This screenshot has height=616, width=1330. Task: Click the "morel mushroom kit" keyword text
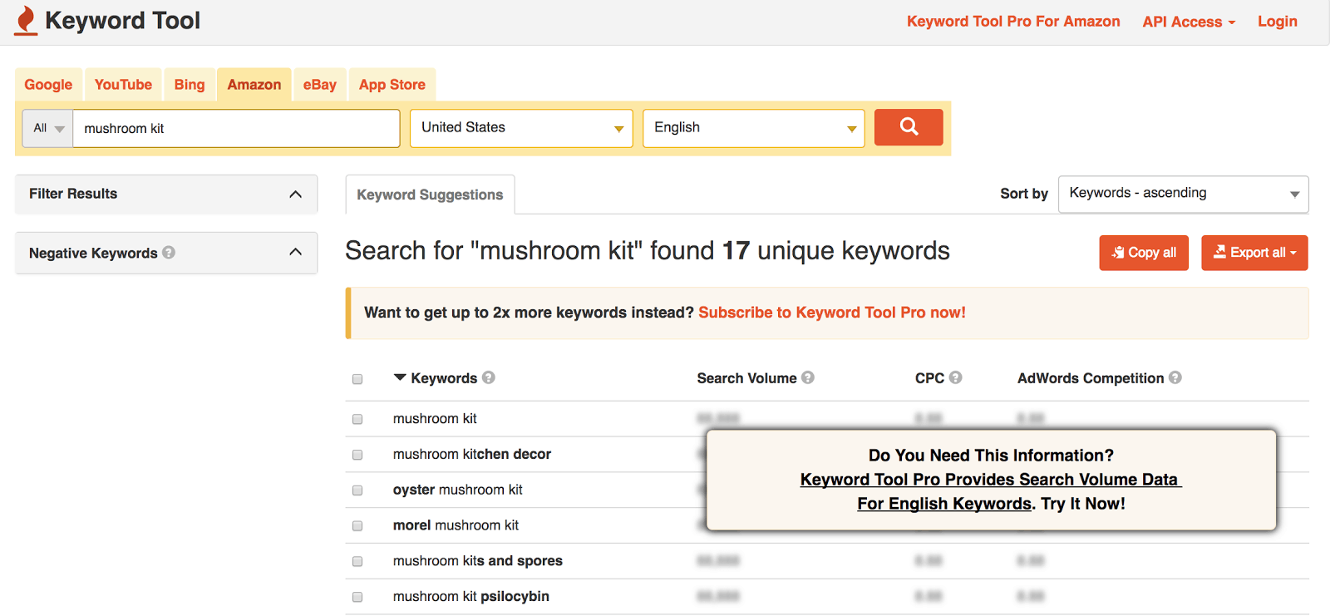point(456,525)
